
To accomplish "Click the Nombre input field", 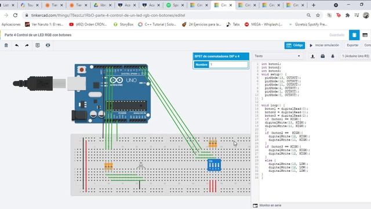I will tap(228, 64).
